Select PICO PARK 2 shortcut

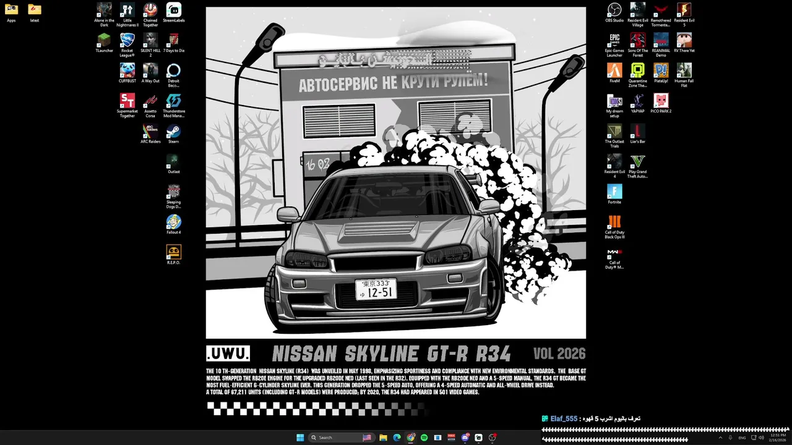point(661,103)
